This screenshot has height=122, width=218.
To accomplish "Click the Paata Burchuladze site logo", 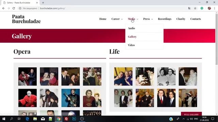I will coord(26,19).
